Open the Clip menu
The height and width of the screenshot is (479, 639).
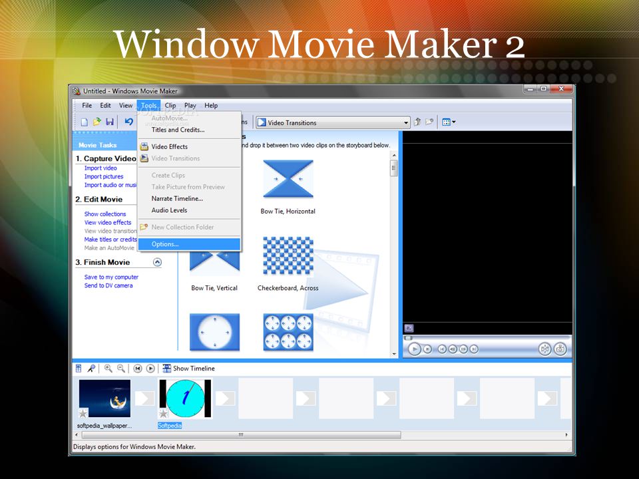[x=170, y=106]
